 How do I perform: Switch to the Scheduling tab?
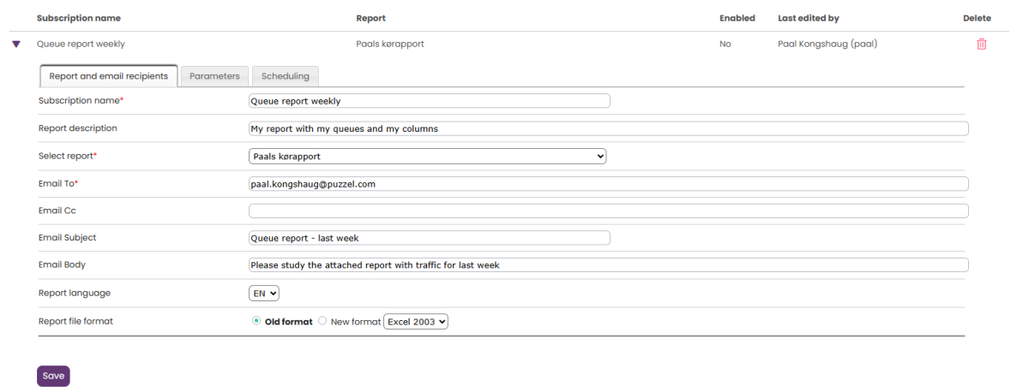286,76
